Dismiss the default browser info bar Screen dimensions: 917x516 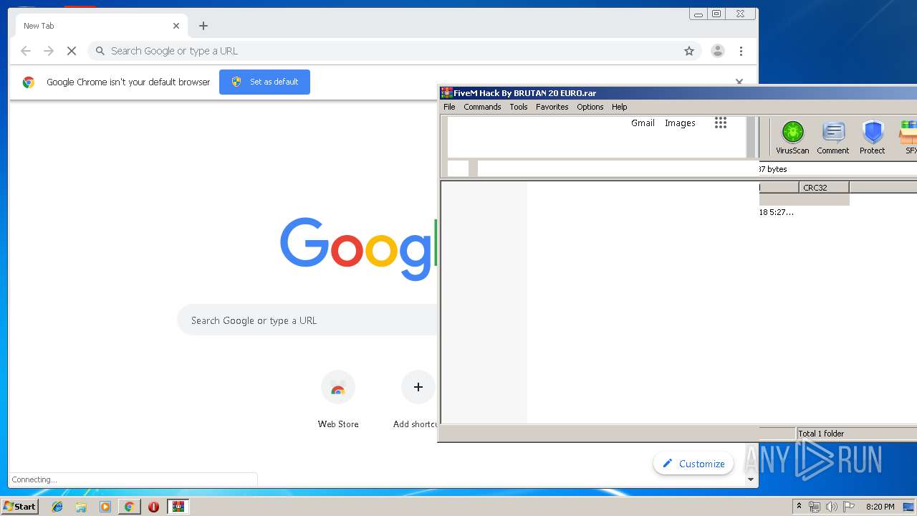(x=739, y=82)
